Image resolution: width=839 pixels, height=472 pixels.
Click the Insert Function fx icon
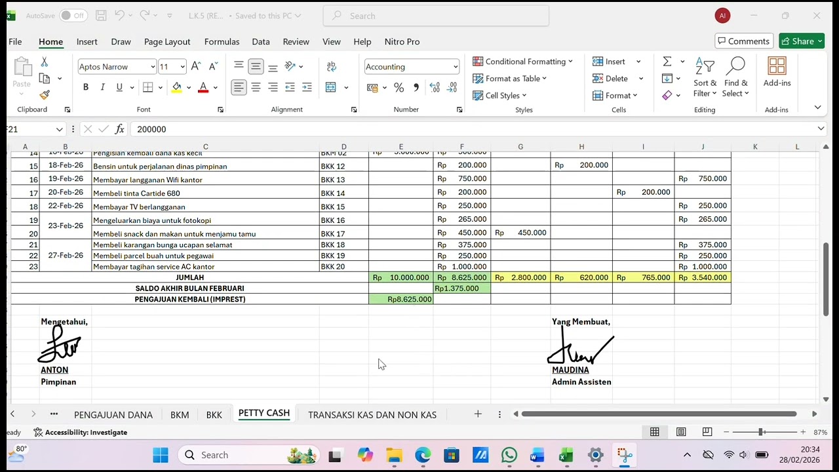[x=119, y=129]
